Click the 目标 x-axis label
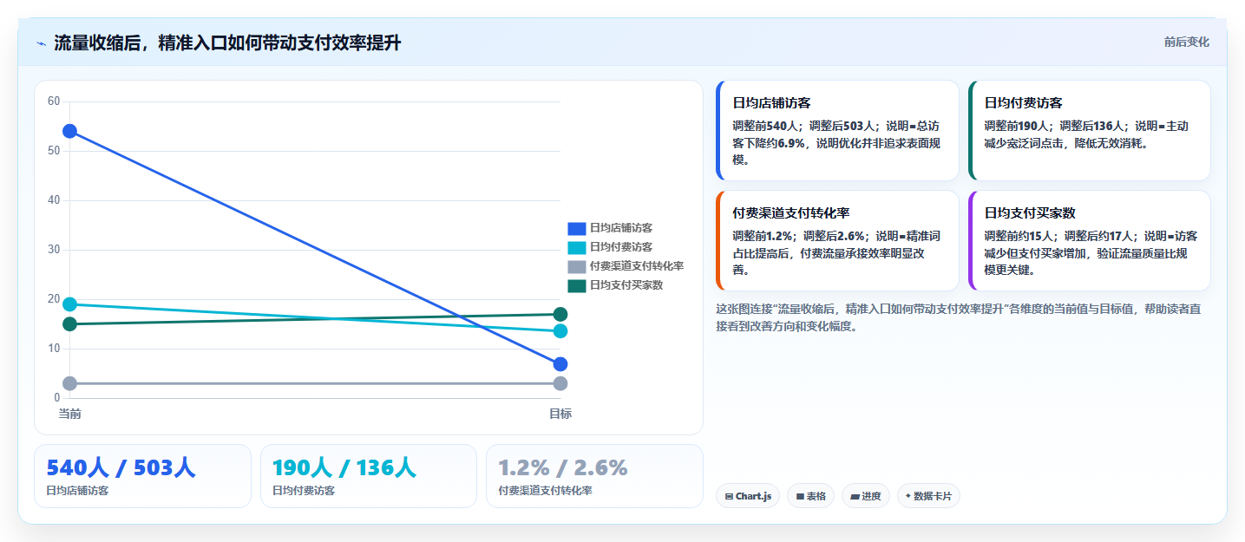 (x=560, y=414)
